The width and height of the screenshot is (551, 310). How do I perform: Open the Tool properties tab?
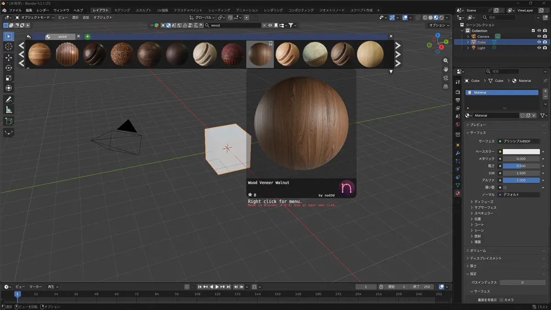pos(457,82)
